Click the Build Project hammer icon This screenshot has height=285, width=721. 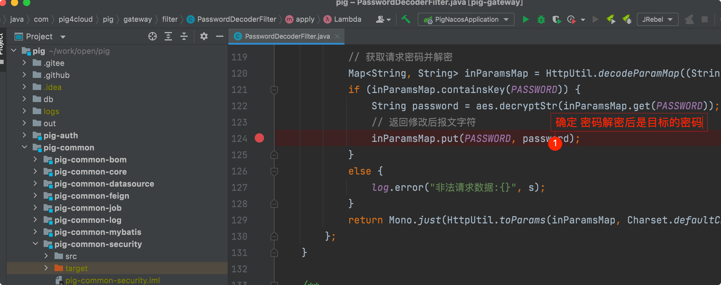pyautogui.click(x=406, y=19)
